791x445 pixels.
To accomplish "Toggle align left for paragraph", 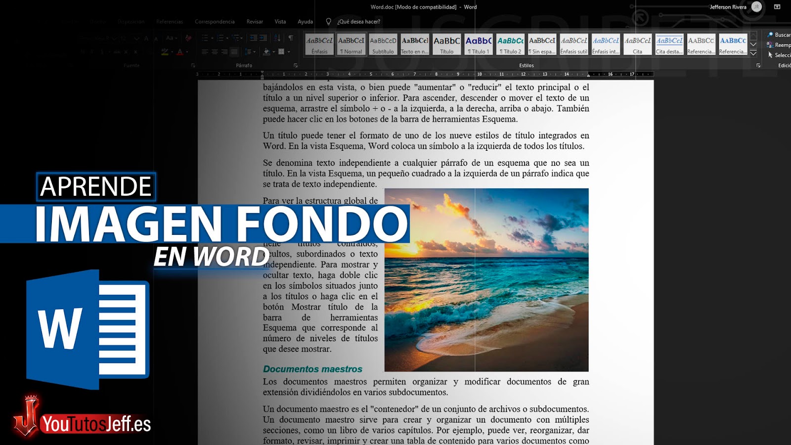I will pyautogui.click(x=205, y=51).
